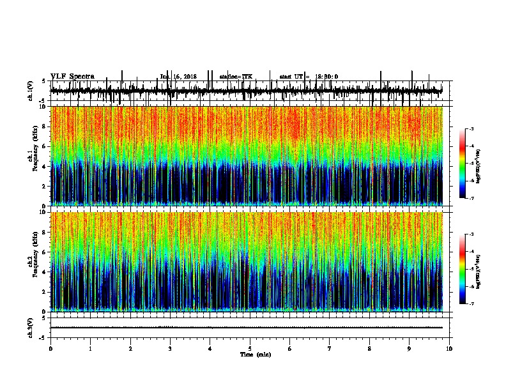Screen dimensions: 506x391
Task: Click the date label "Jan. 16, 2018"
Action: coord(178,77)
